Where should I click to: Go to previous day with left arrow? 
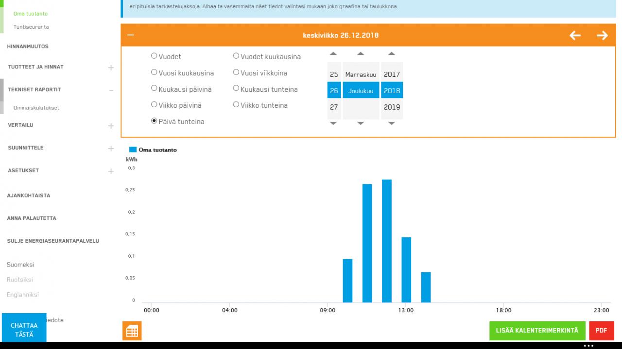coord(575,35)
